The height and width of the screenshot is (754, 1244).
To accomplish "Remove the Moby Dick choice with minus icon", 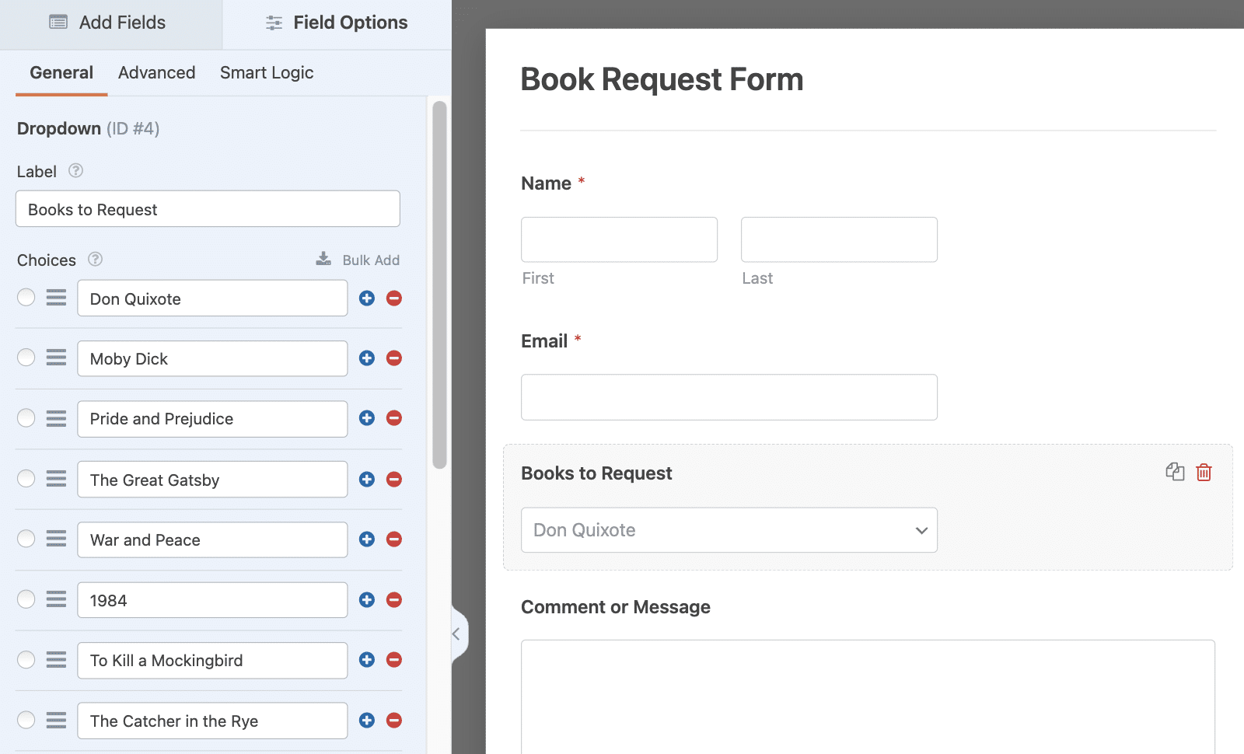I will coord(394,358).
